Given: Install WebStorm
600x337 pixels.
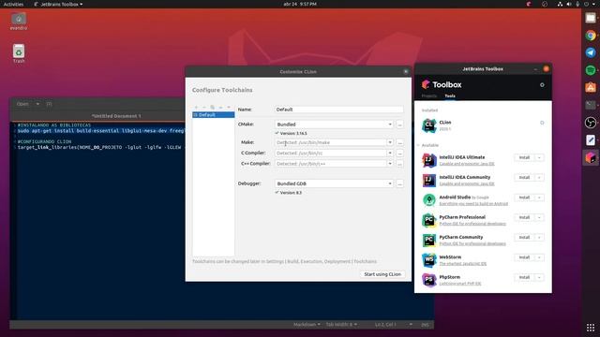Looking at the screenshot, I should click(x=524, y=257).
